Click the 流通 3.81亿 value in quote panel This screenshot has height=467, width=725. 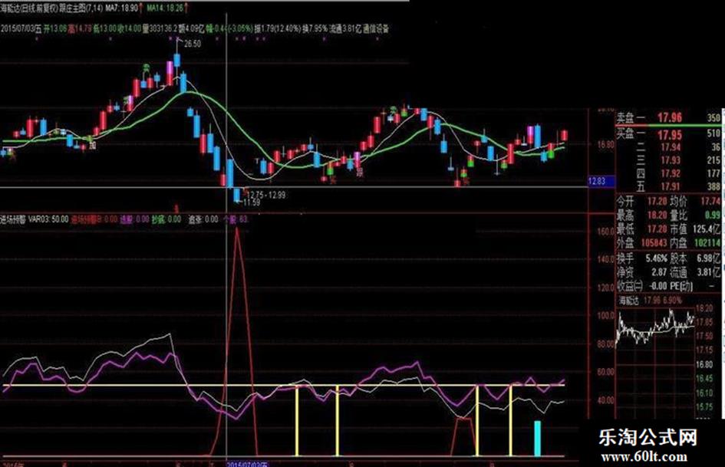pos(708,272)
